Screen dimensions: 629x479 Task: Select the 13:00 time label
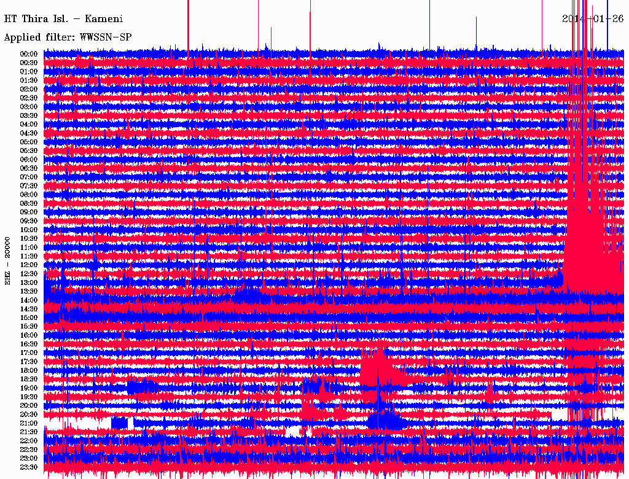pos(29,282)
